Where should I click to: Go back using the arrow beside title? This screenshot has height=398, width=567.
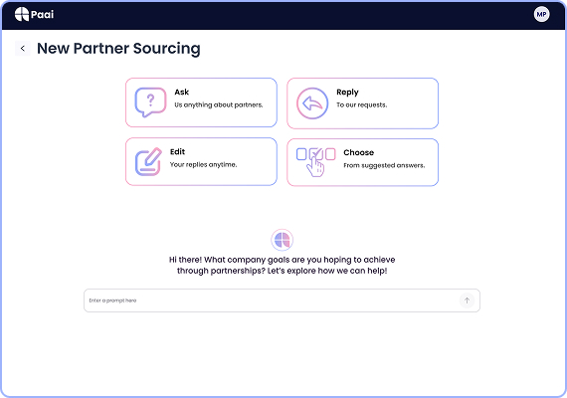(23, 49)
